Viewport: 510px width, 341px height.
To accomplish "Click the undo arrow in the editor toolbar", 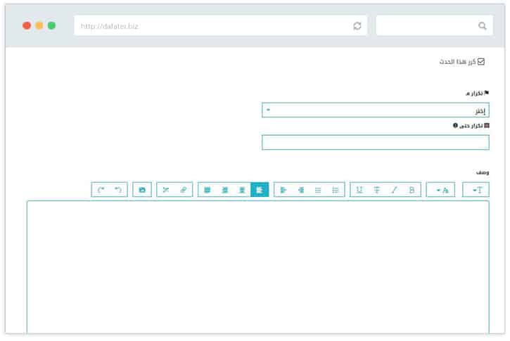I will pyautogui.click(x=118, y=190).
